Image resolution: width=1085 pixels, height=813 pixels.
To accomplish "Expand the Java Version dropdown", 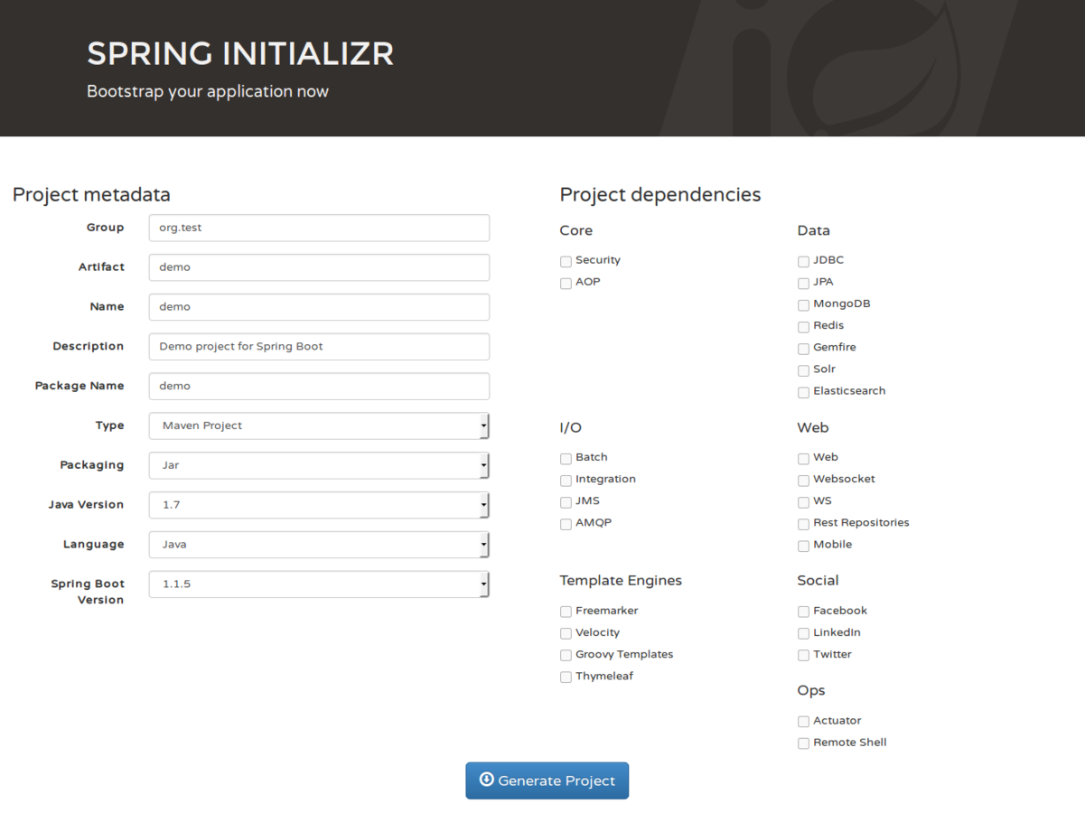I will pyautogui.click(x=319, y=505).
